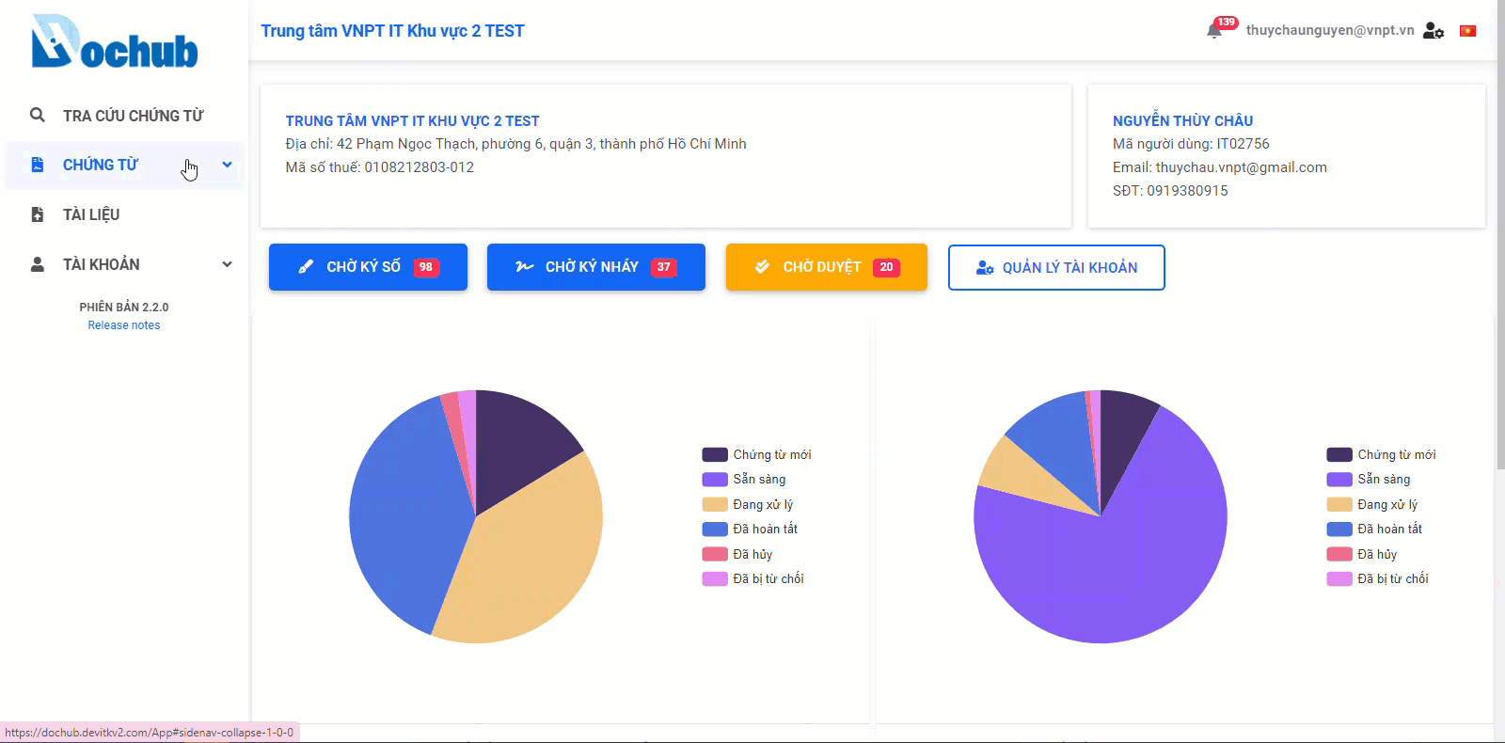This screenshot has width=1505, height=743.
Task: Toggle right chart legend swatch Đã hoàn tất
Action: click(1339, 530)
